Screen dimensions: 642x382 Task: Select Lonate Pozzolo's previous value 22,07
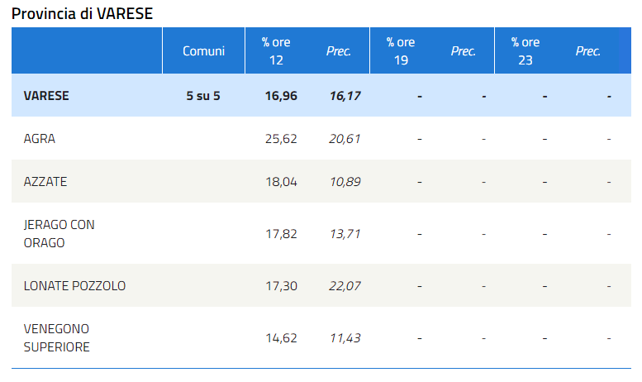pyautogui.click(x=345, y=286)
